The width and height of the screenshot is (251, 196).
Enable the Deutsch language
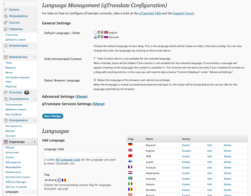[x=186, y=145]
